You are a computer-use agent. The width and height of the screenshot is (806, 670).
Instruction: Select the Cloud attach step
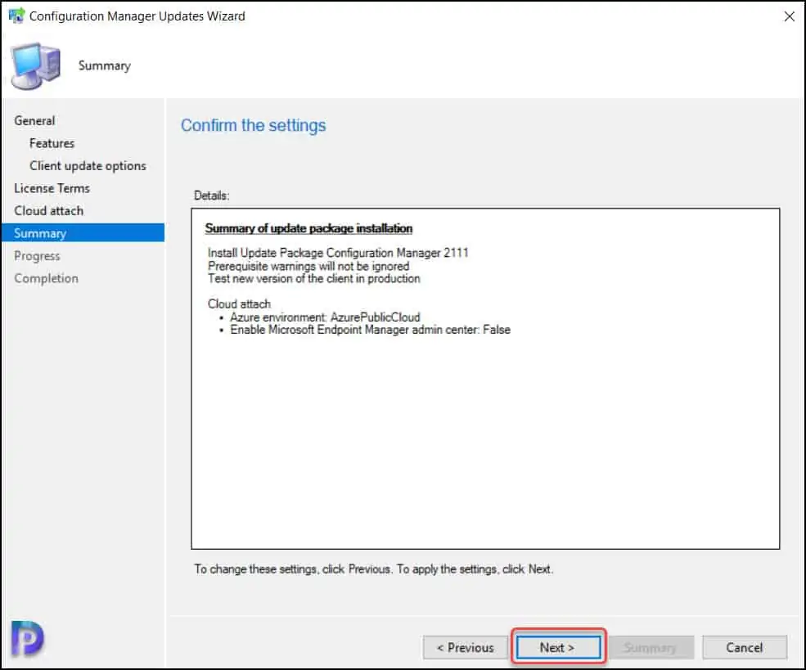(x=49, y=211)
